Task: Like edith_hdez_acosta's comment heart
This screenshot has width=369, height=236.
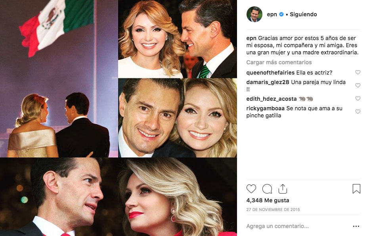Action: 358,98
